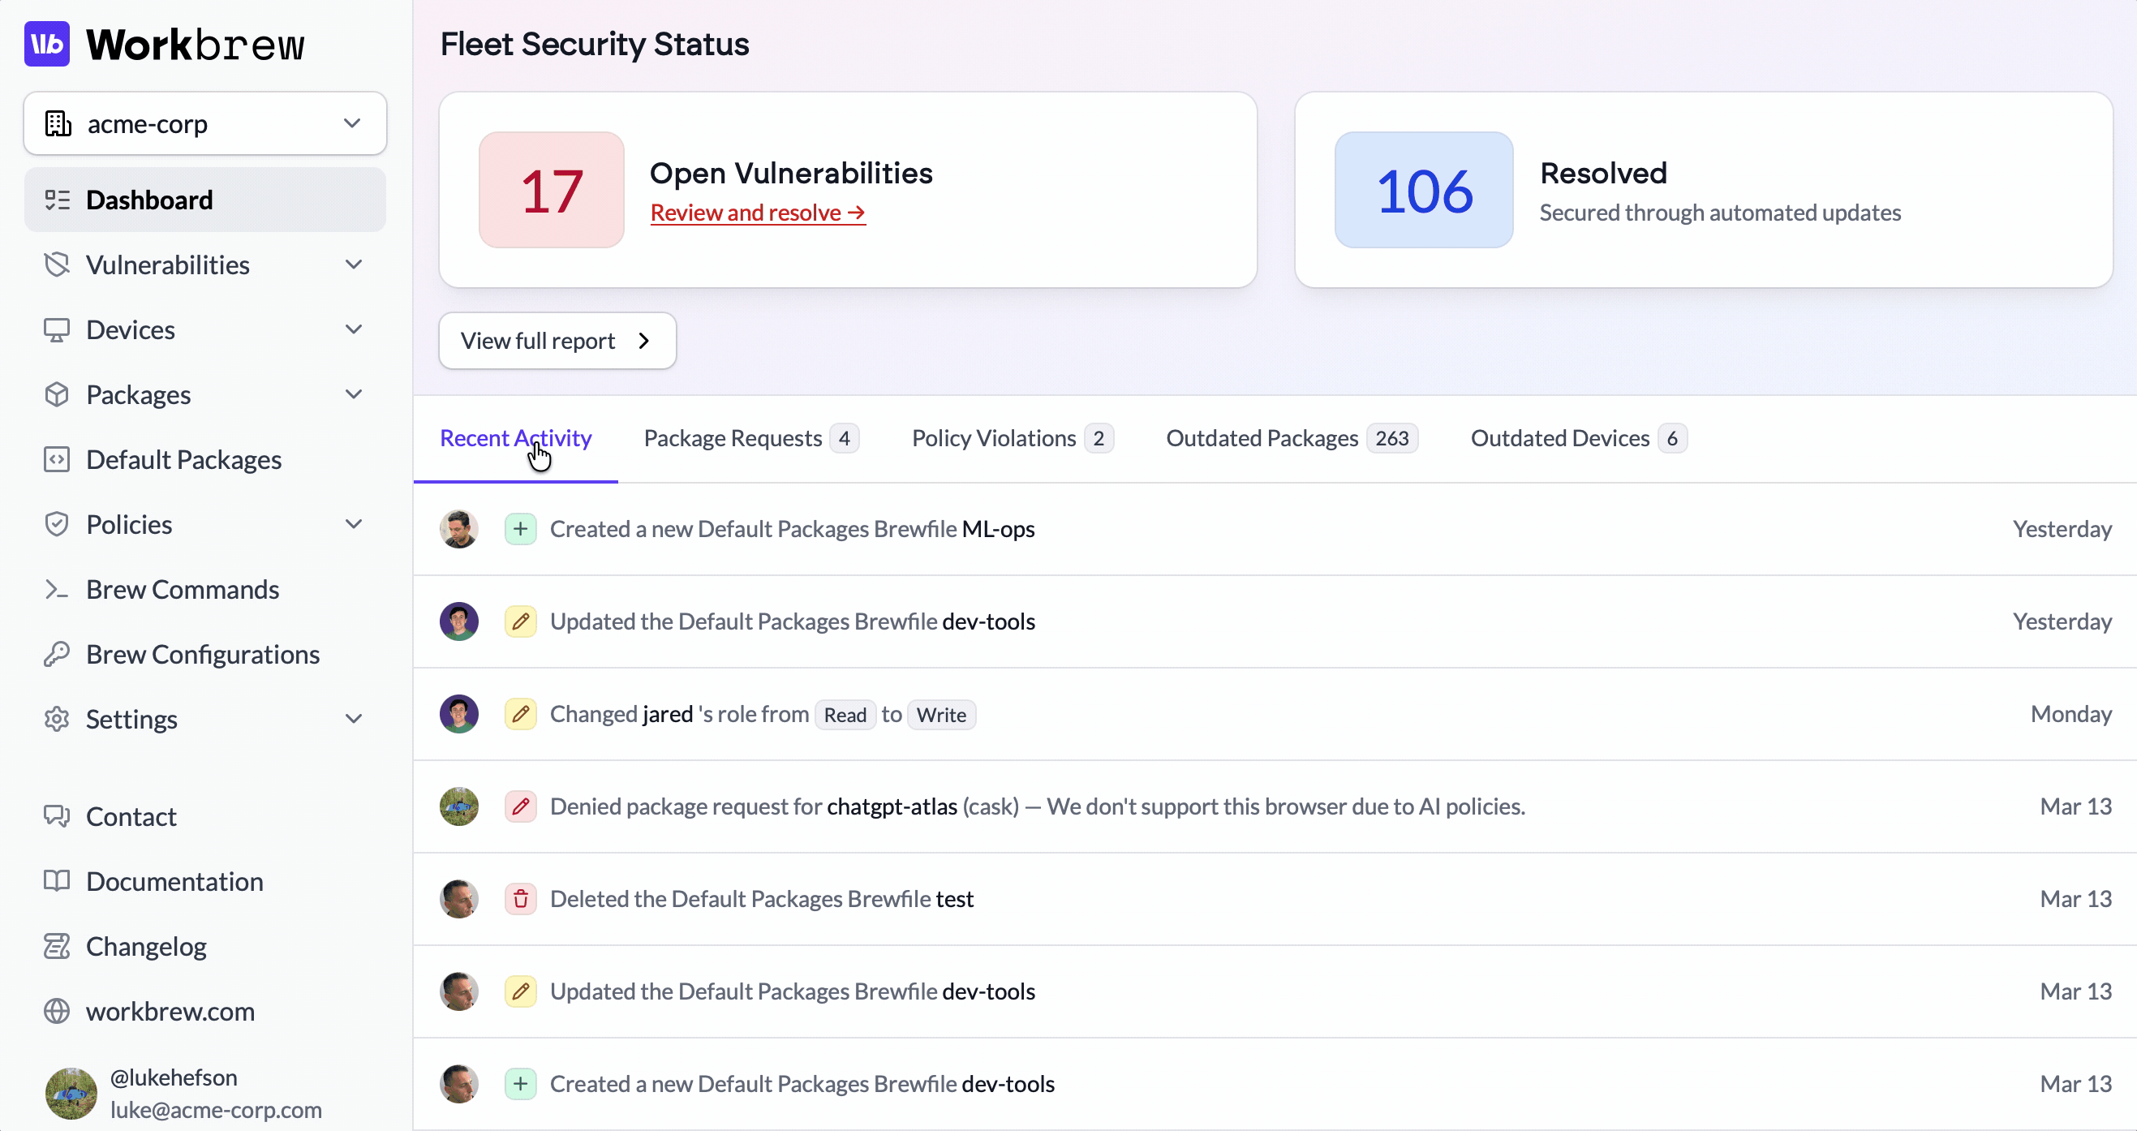Click the Brew Commands terminal icon

(x=57, y=590)
